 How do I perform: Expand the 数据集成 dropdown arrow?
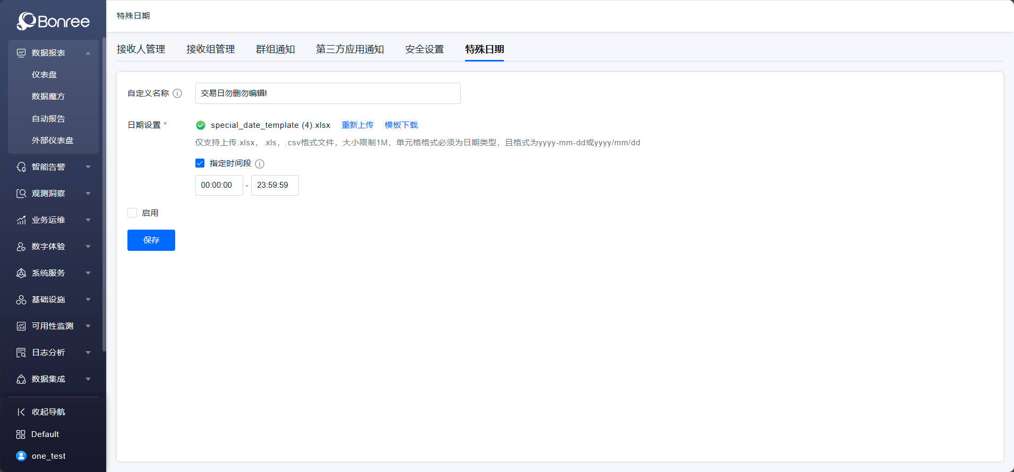(88, 379)
